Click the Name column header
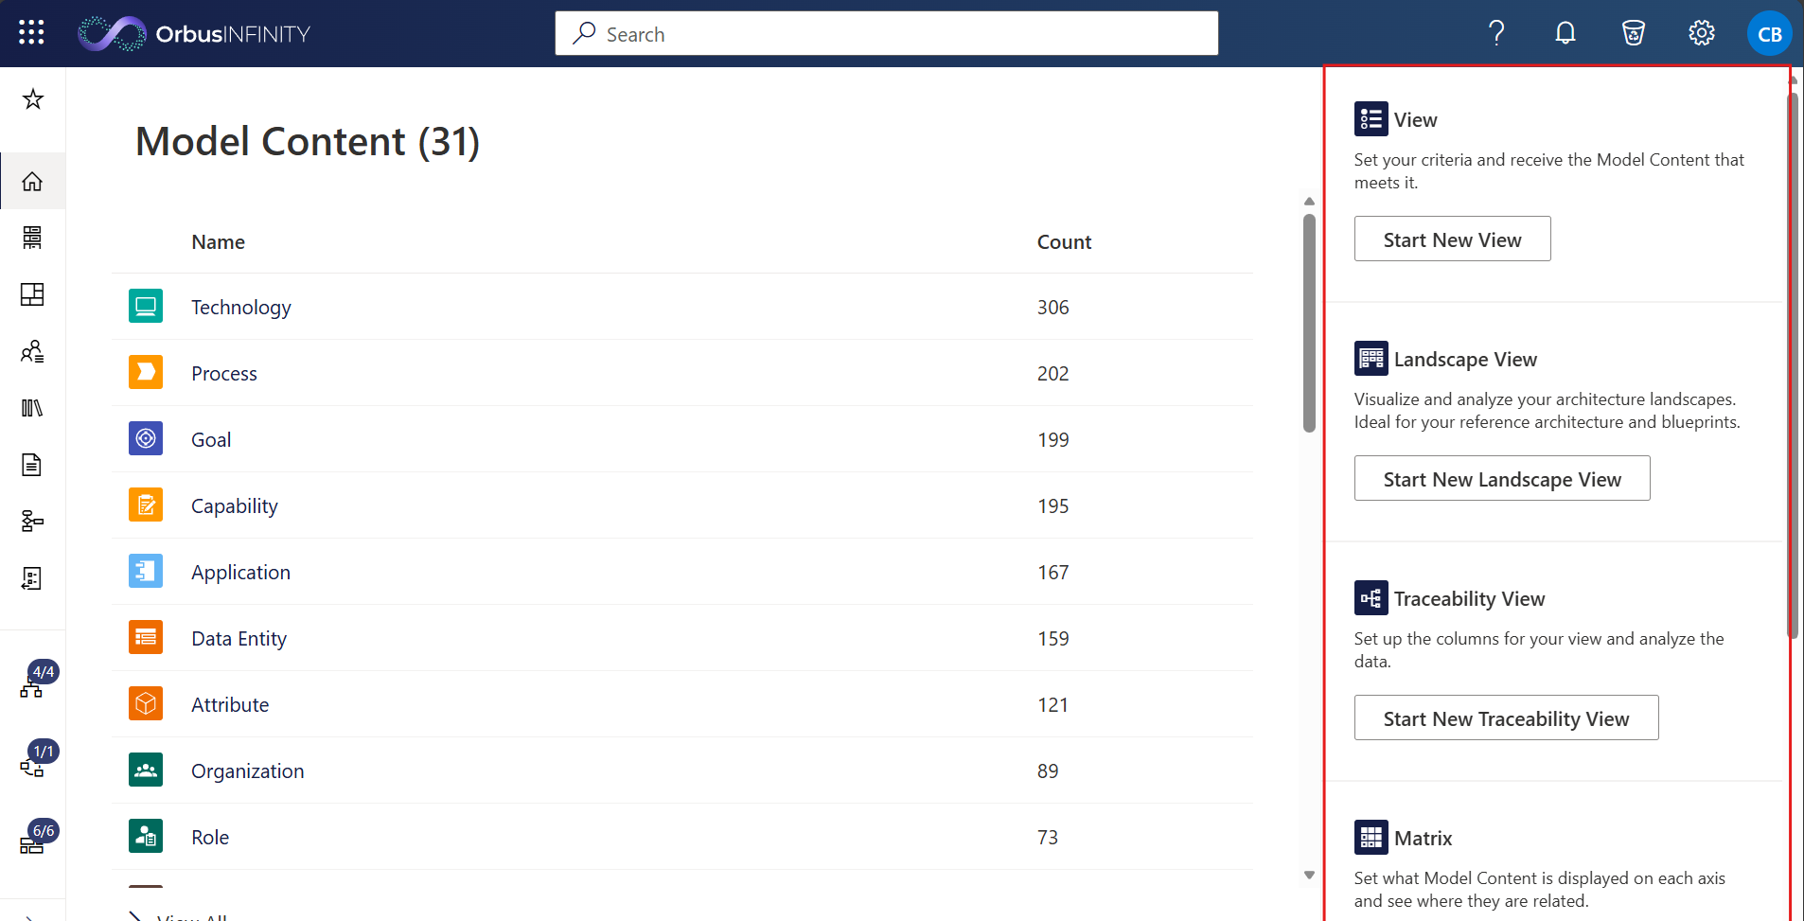This screenshot has height=921, width=1804. click(218, 242)
